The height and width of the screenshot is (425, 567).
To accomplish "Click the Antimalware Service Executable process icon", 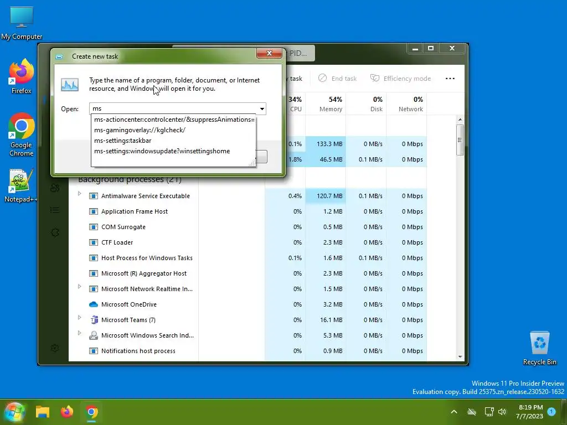I will coord(93,196).
